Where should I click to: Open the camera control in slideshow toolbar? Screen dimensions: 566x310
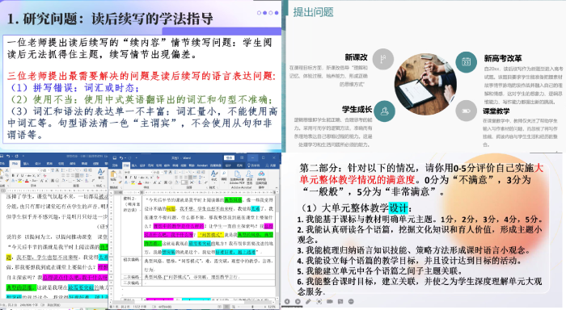(330, 301)
